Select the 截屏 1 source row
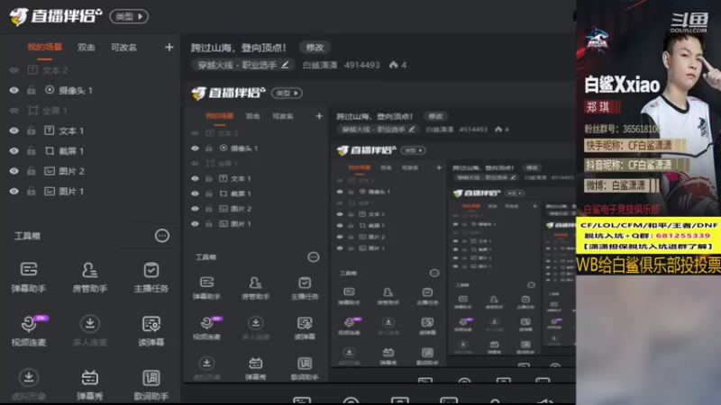The image size is (721, 405). [90, 151]
